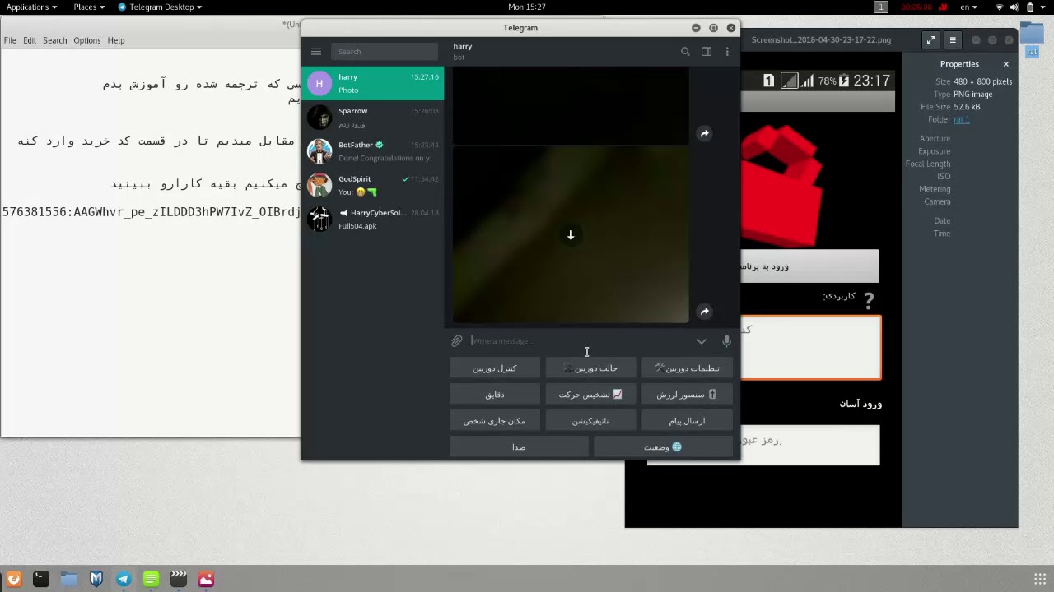The height and width of the screenshot is (592, 1054).
Task: Focus Telegram chat Search box
Action: tap(385, 52)
